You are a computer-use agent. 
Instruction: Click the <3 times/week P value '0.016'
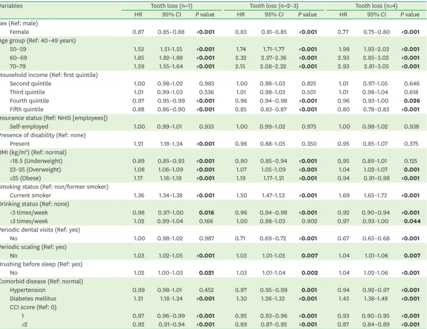[x=206, y=213]
